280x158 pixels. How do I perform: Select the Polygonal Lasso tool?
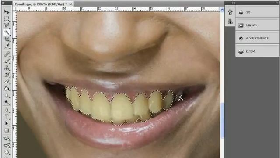(7, 25)
